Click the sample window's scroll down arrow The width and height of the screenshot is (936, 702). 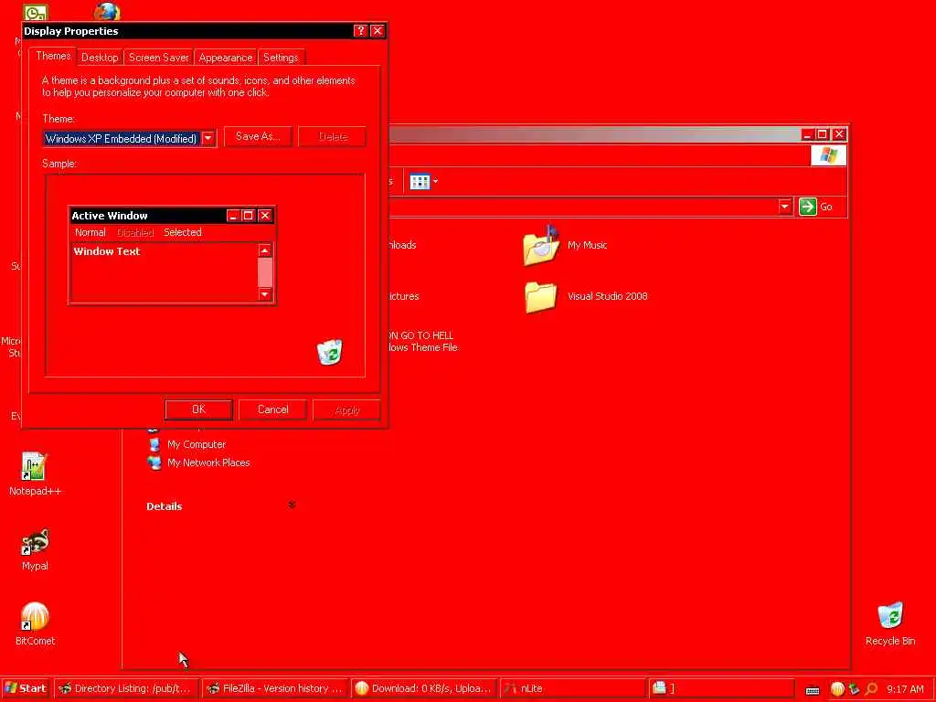point(265,294)
